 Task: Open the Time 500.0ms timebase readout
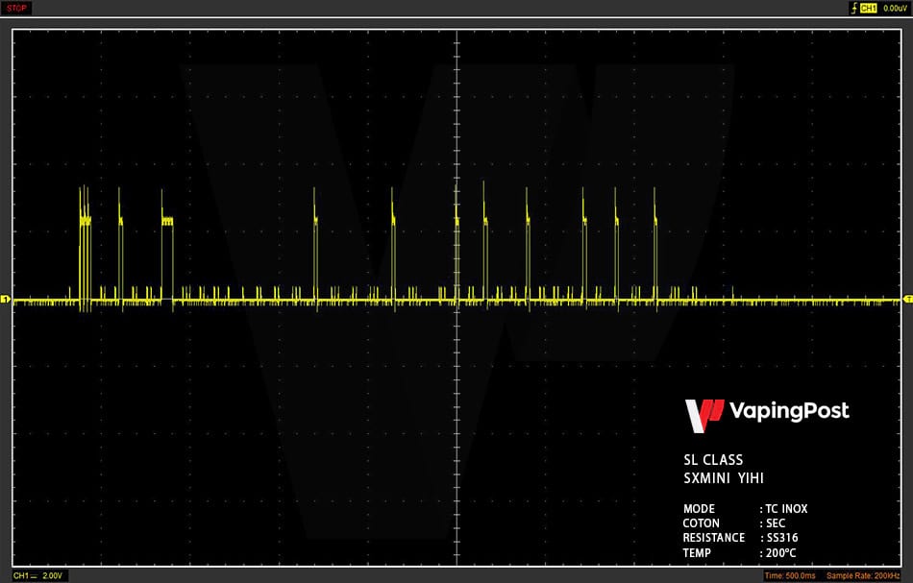[790, 575]
